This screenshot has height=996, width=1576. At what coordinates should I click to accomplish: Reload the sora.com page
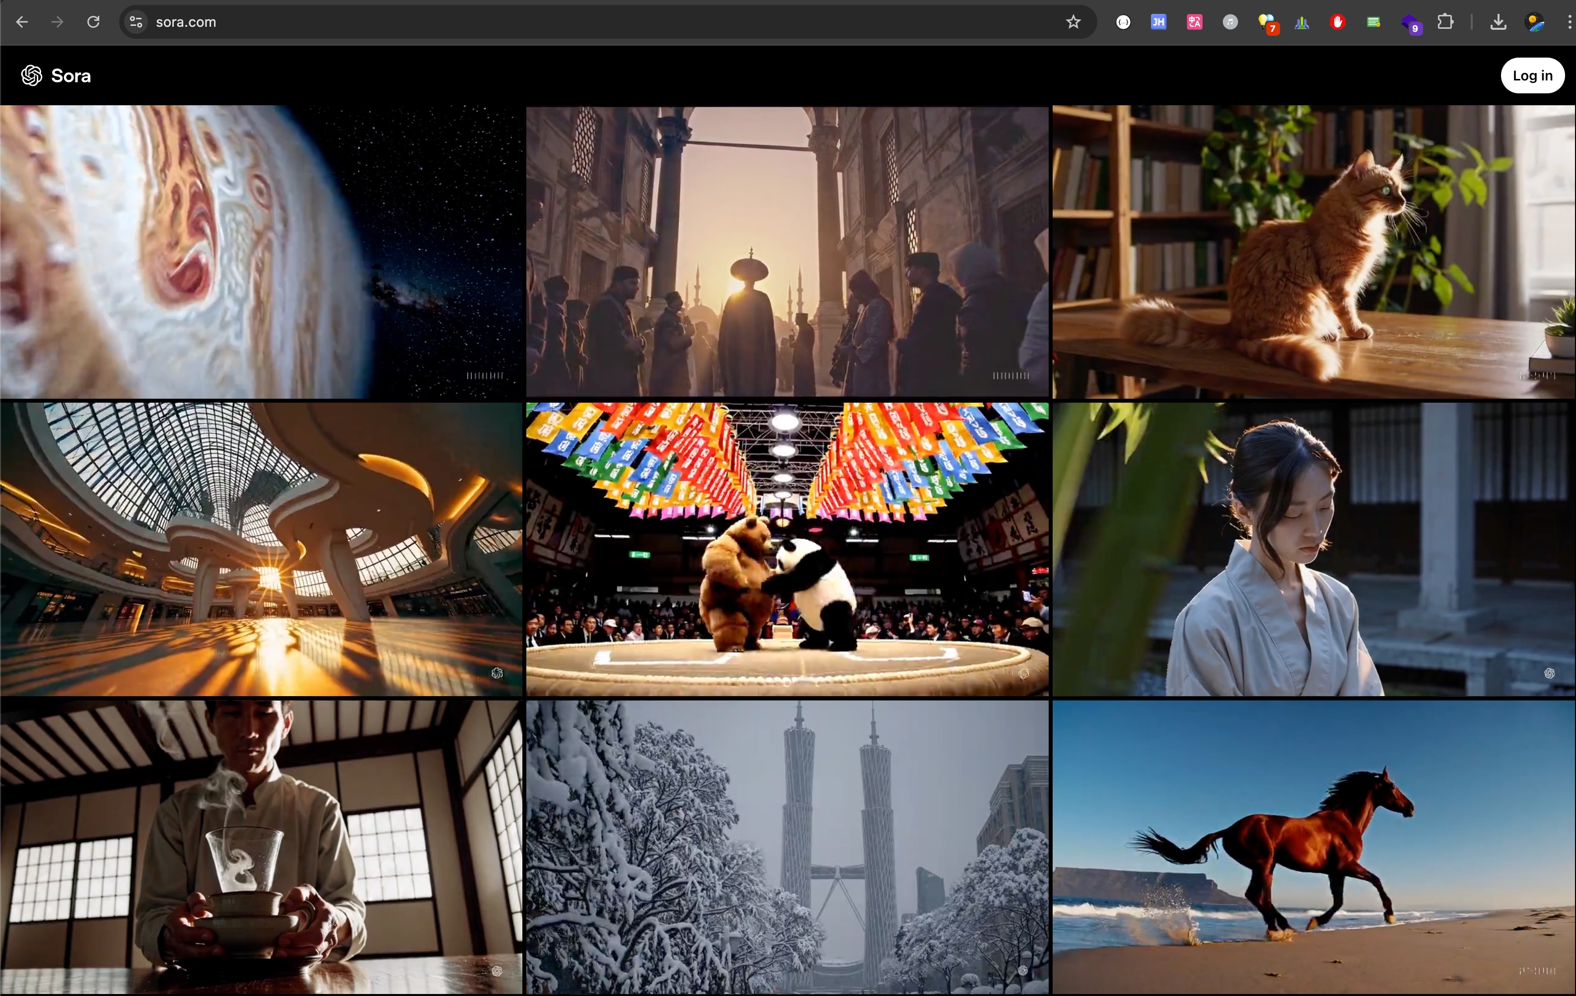click(x=93, y=22)
